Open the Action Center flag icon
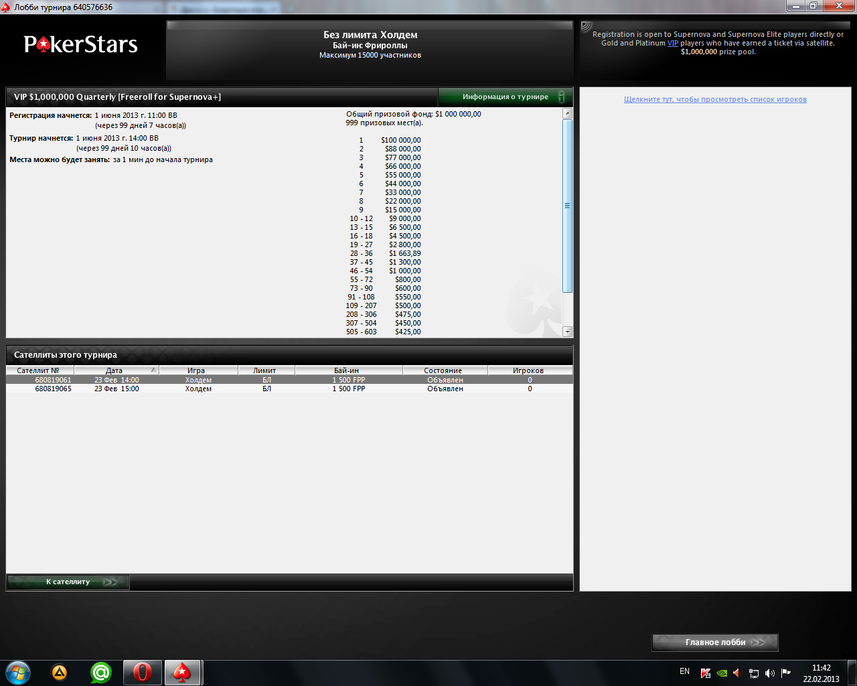The width and height of the screenshot is (857, 686). tap(786, 673)
